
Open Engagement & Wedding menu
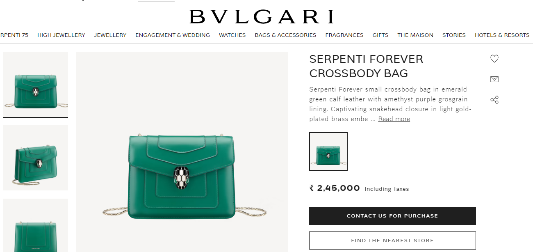coord(173,35)
